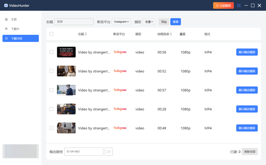Show output file for the 00:49 video
Image resolution: width=266 pixels, height=165 pixels.
(247, 128)
